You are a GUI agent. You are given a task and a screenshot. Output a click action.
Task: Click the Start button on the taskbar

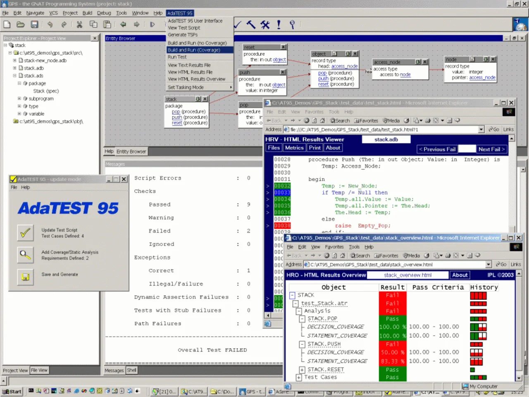click(x=12, y=391)
